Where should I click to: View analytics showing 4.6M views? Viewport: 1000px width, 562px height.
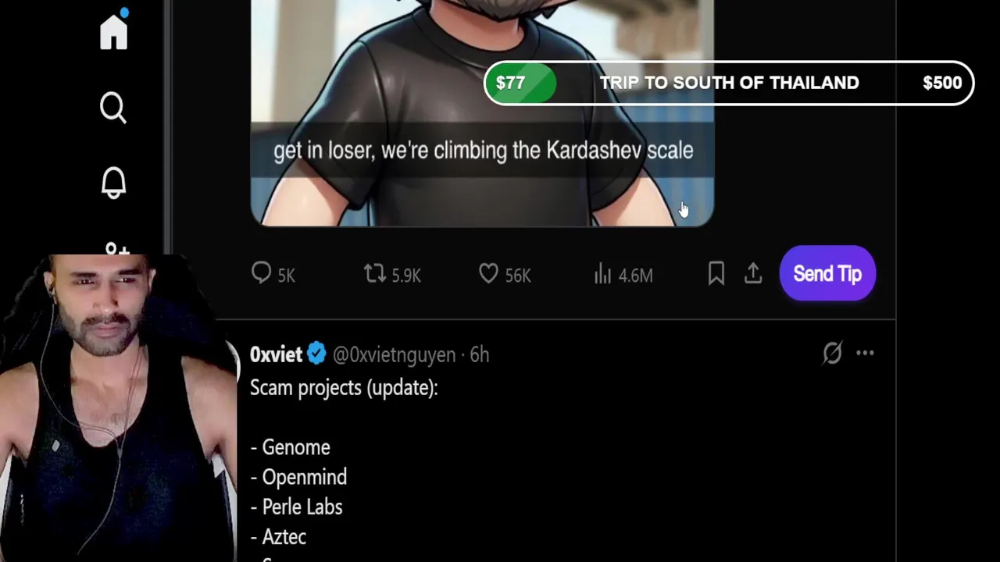[602, 274]
